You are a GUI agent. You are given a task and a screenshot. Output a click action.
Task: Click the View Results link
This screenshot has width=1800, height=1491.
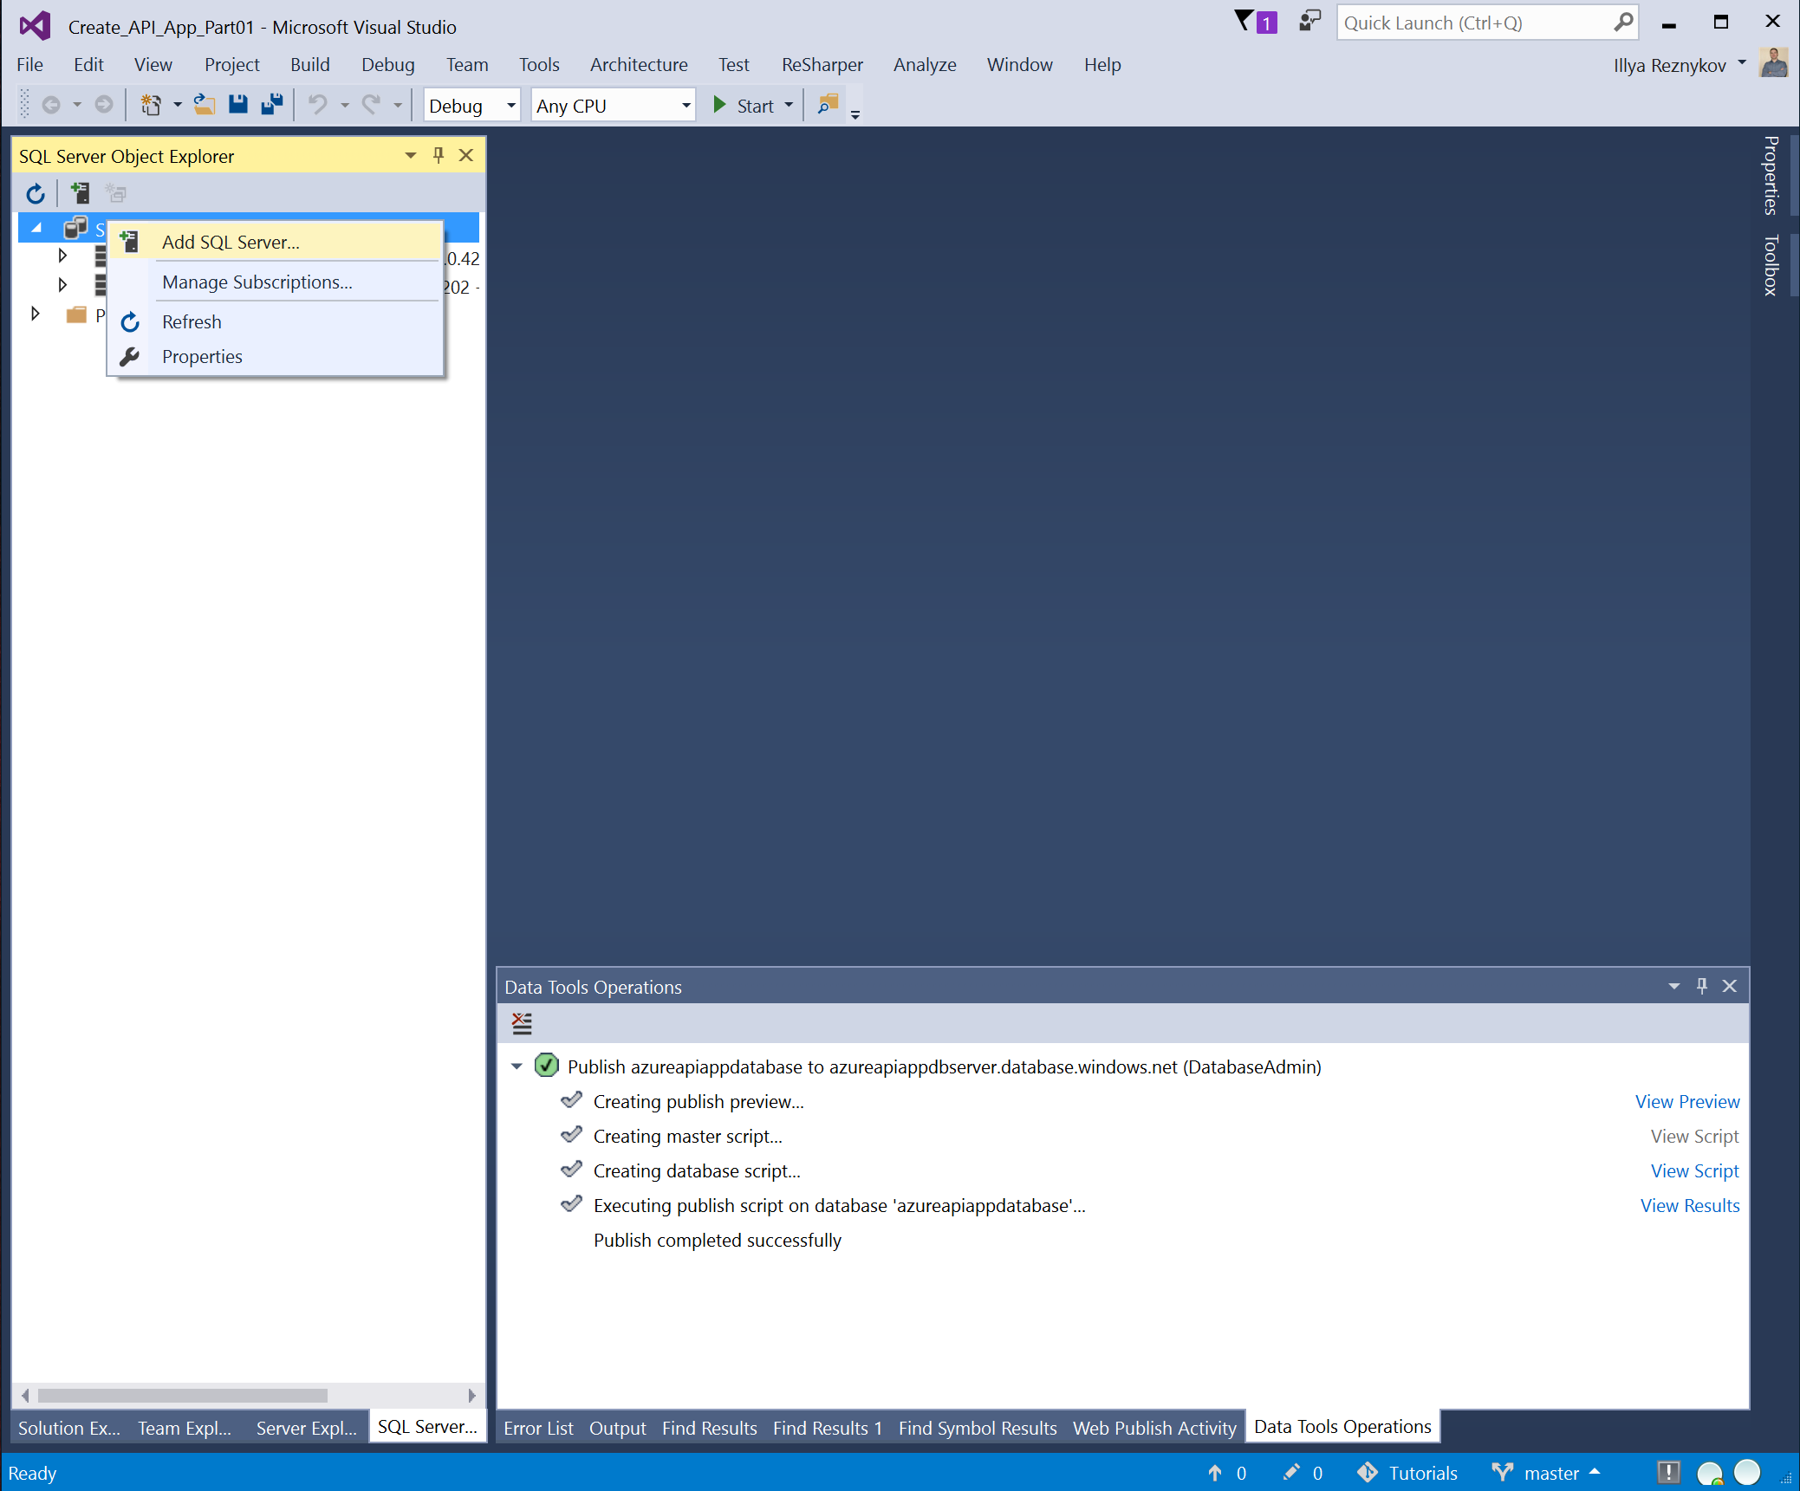pos(1689,1205)
